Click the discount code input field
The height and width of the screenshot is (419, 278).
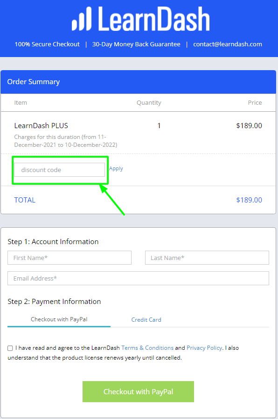pos(59,170)
